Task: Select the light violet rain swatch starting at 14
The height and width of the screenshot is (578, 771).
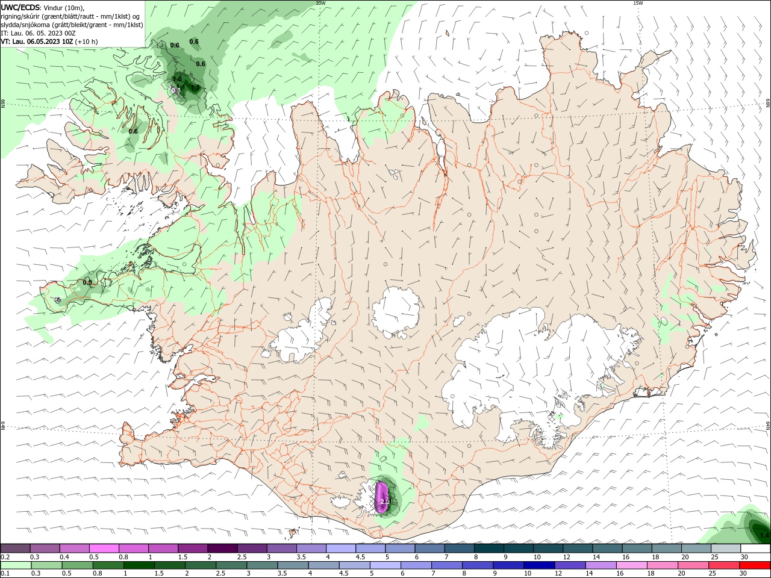Action: pos(601,565)
